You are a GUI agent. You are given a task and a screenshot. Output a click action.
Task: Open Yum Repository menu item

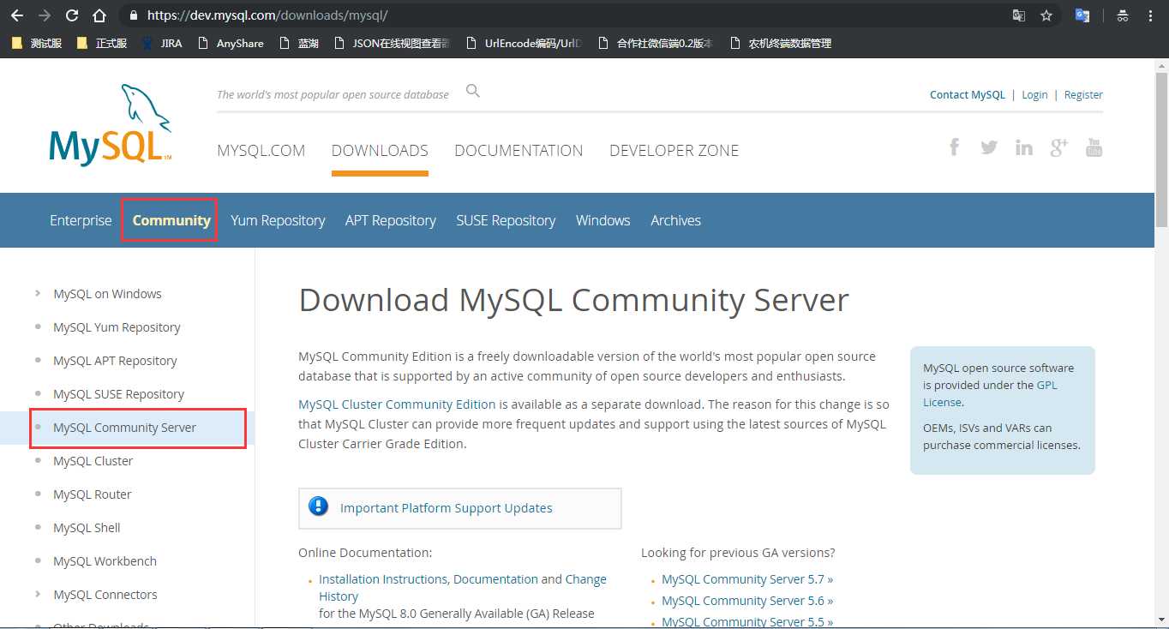pos(278,220)
